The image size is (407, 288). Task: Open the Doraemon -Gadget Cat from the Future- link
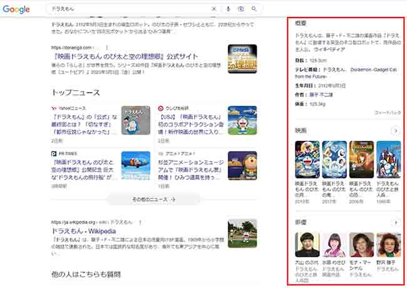pos(346,73)
